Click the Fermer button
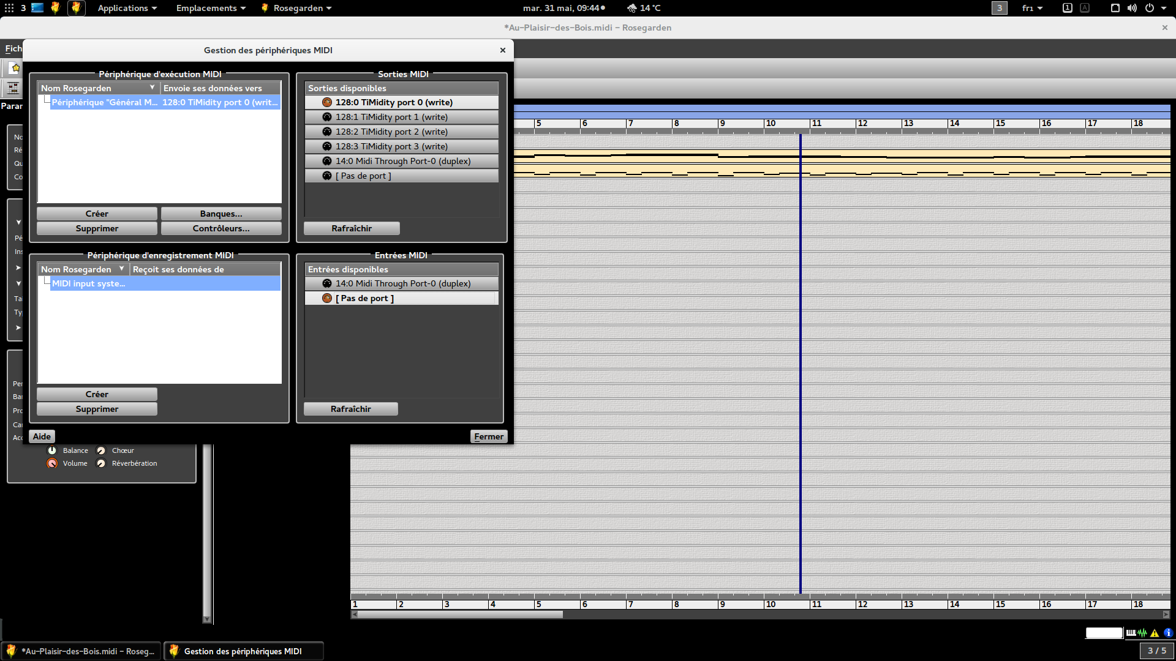 tap(489, 436)
